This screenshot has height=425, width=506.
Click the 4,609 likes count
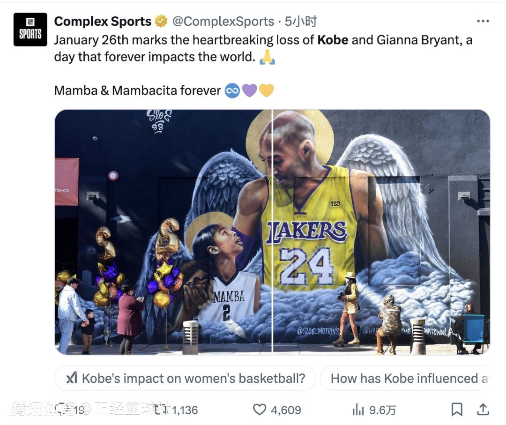point(286,410)
